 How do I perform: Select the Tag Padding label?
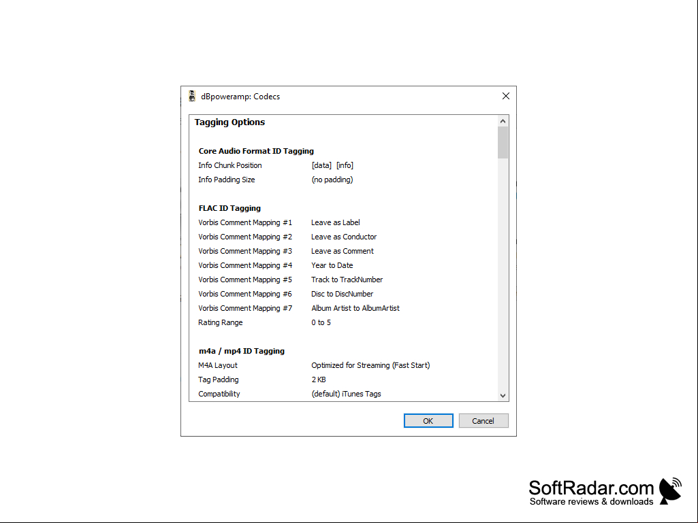pyautogui.click(x=218, y=379)
